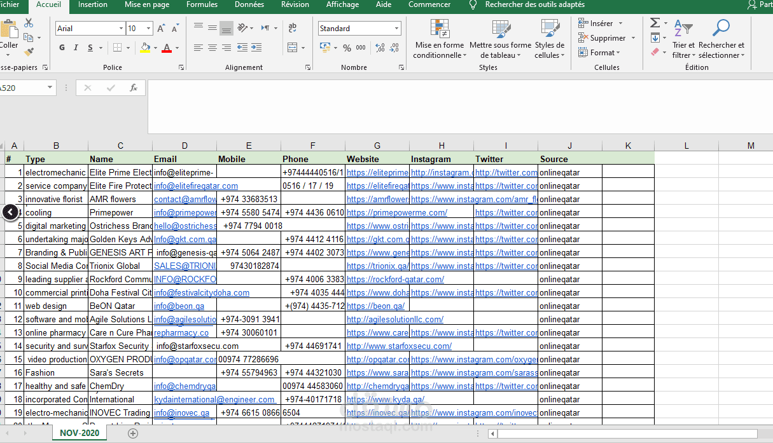
Task: Click the Supprimer cells button
Action: (x=607, y=38)
